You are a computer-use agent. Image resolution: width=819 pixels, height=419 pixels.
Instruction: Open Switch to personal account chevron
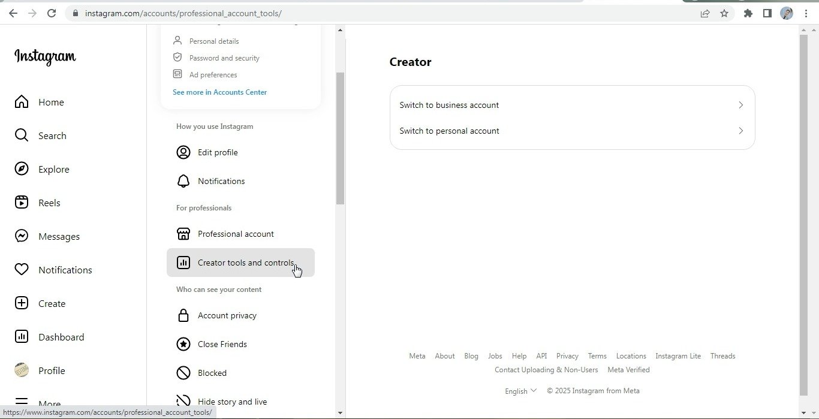tap(741, 131)
